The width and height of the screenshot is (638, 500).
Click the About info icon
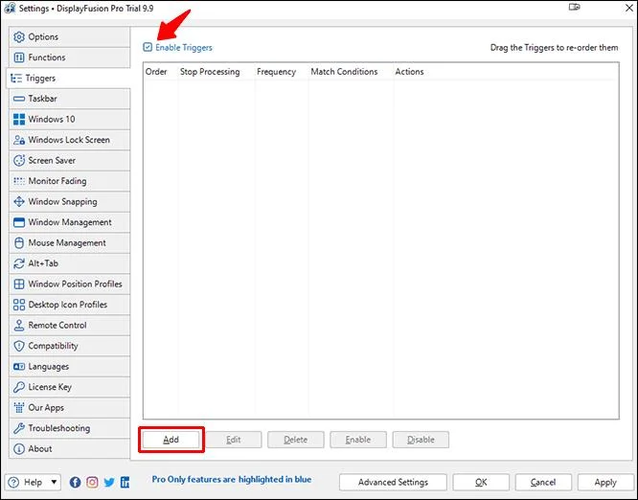click(19, 449)
